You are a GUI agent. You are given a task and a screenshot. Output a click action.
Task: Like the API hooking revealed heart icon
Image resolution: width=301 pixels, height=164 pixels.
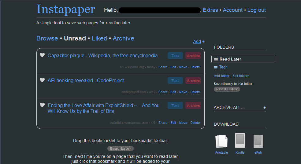(x=42, y=80)
